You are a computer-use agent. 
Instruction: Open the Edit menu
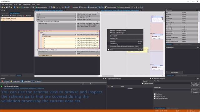tap(7, 5)
